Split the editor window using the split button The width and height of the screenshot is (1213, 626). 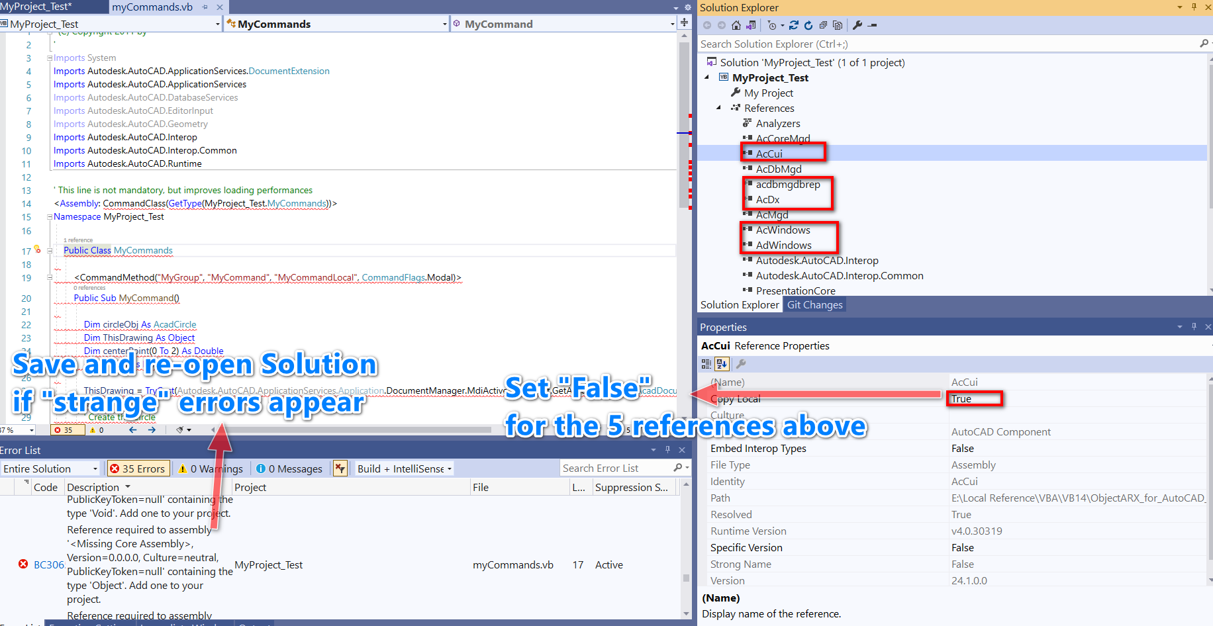(684, 23)
